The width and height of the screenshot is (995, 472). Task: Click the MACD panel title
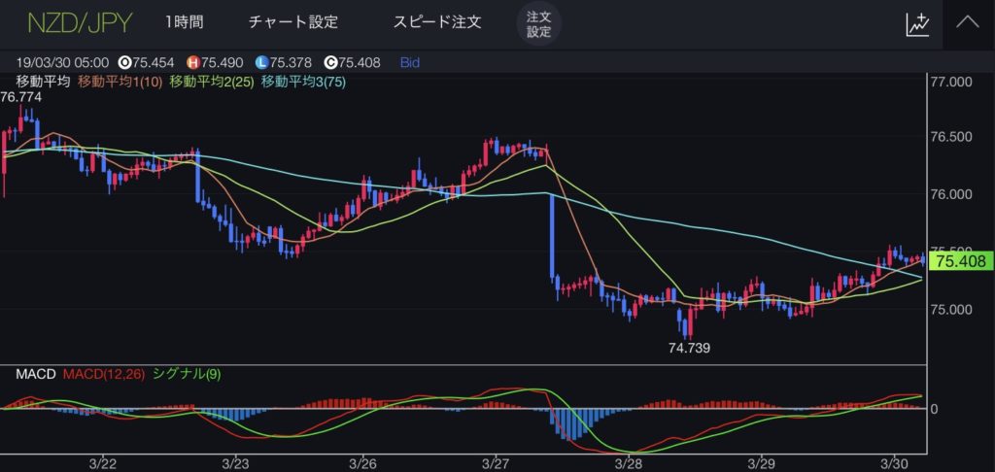(36, 374)
